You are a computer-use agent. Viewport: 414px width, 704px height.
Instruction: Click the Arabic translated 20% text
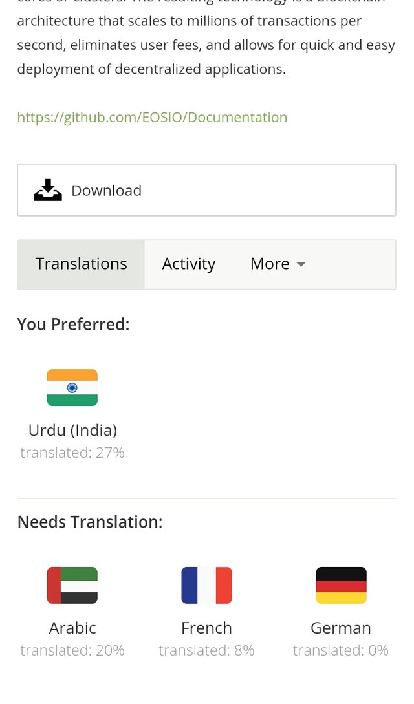[72, 650]
